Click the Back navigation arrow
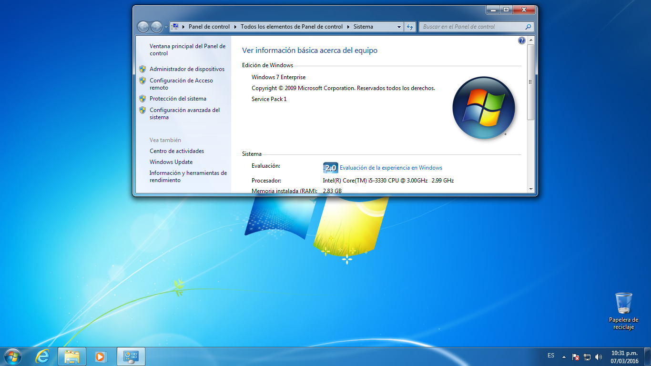This screenshot has width=651, height=366. click(x=143, y=27)
